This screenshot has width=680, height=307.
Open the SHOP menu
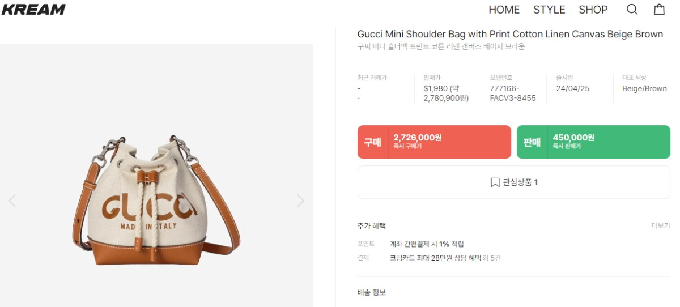pos(593,10)
